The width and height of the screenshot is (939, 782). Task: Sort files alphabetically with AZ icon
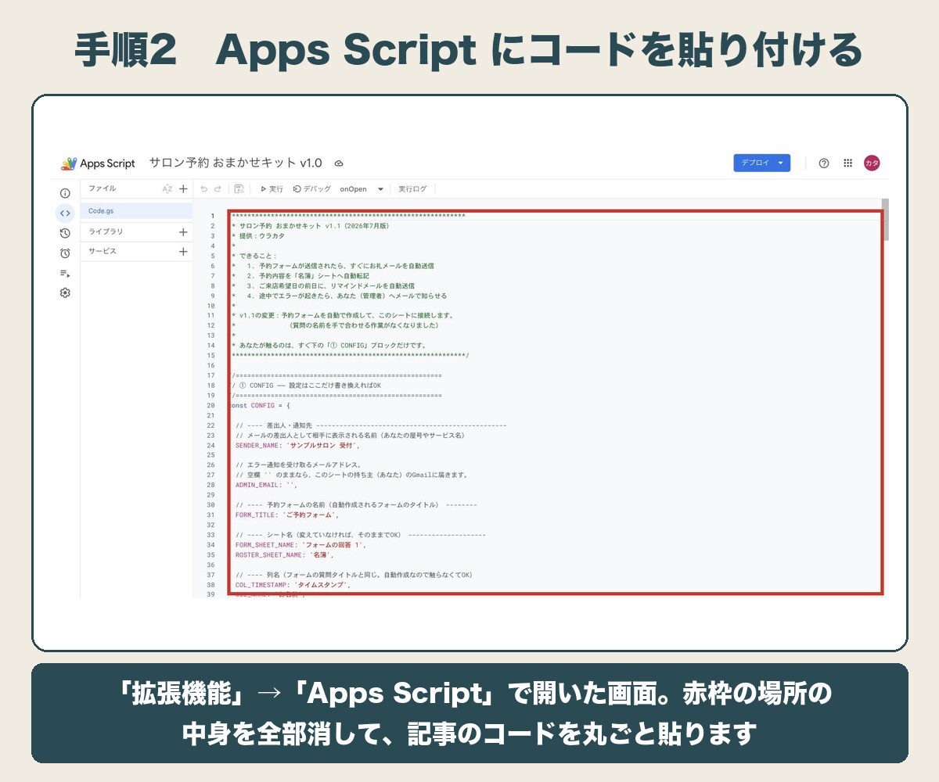[x=167, y=188]
